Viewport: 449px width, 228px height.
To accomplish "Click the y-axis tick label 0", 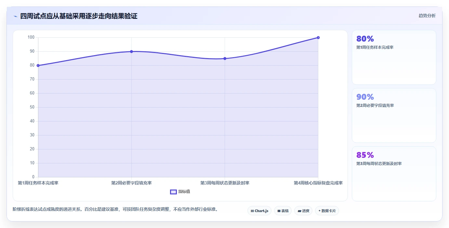I will [x=33, y=177].
